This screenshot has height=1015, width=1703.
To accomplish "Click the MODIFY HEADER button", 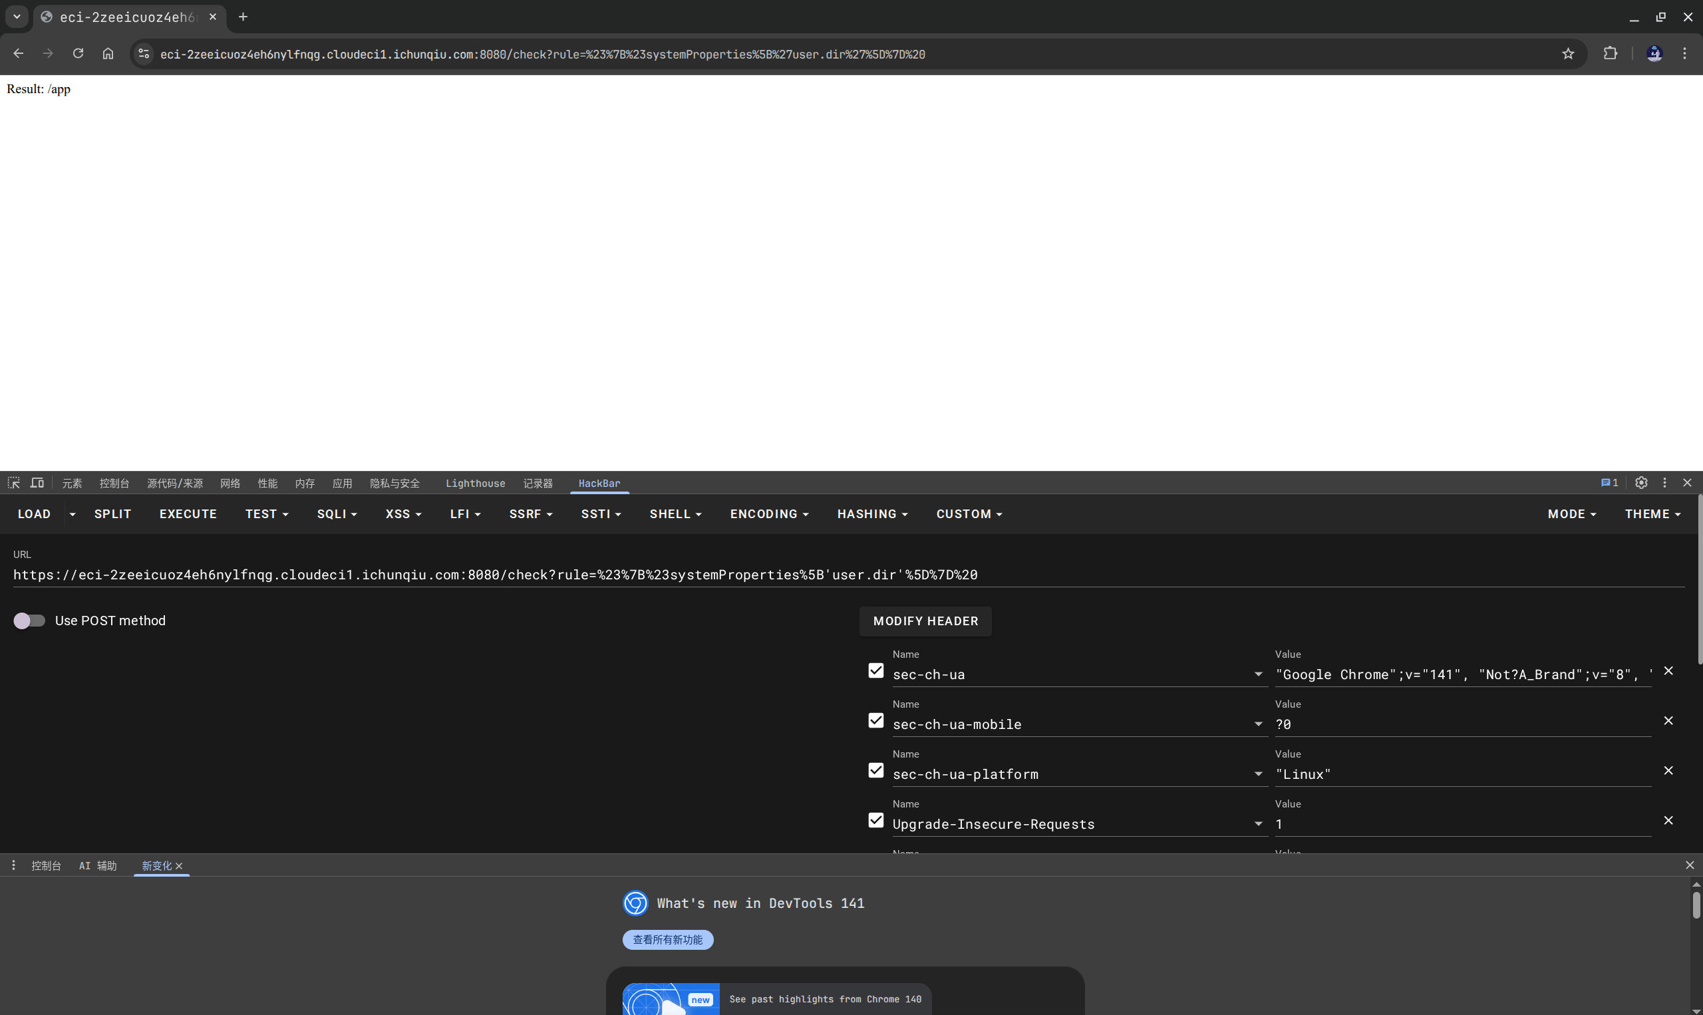I will [x=925, y=621].
